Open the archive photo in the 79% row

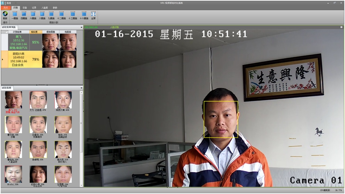coord(68,59)
